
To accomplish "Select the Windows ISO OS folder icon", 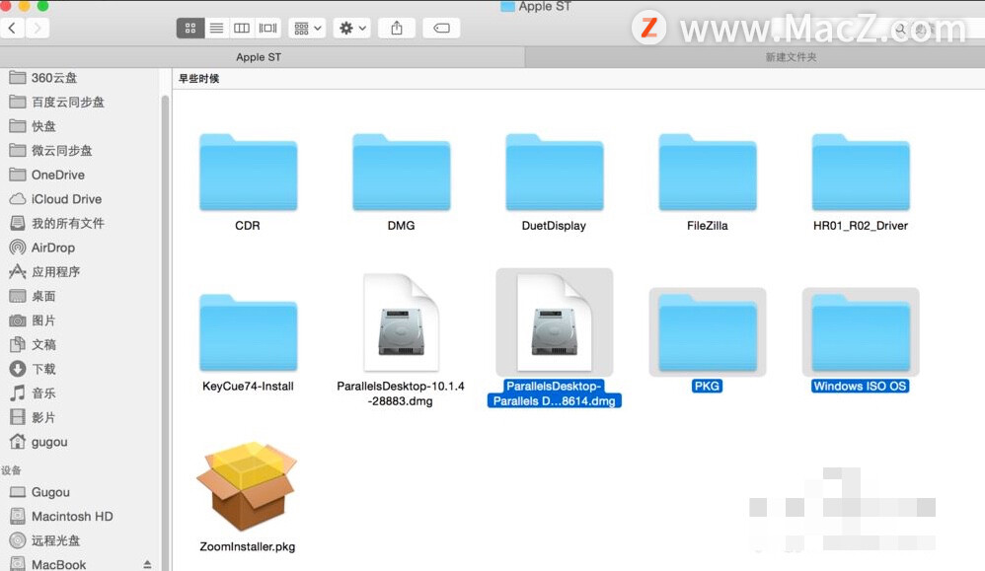I will (861, 333).
